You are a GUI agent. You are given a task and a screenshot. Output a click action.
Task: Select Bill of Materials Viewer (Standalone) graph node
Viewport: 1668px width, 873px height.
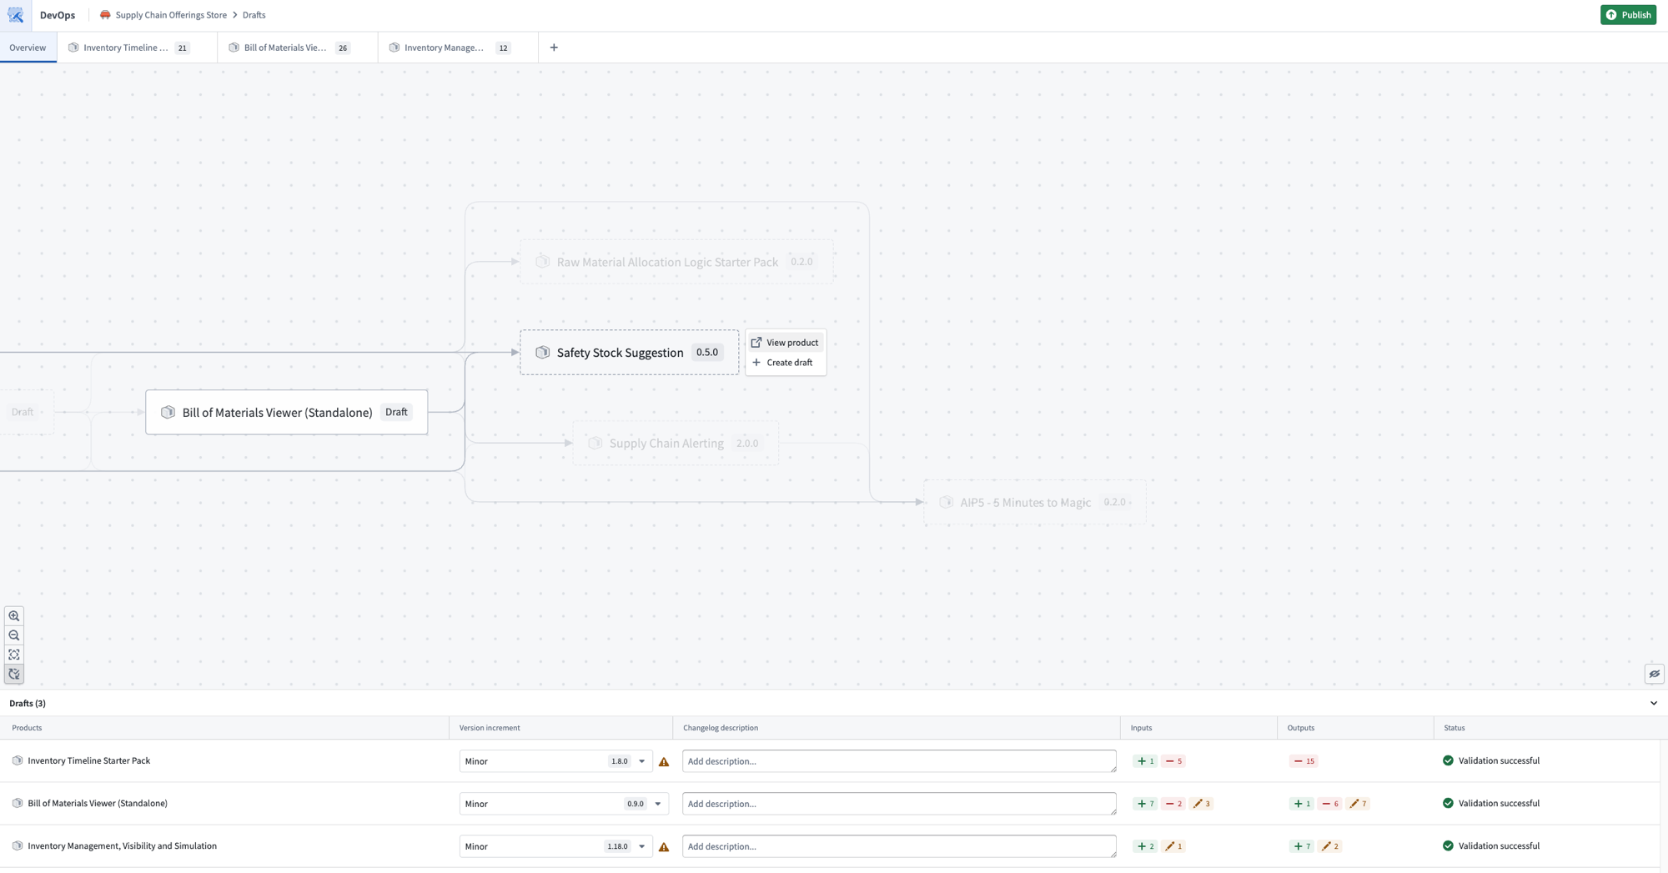(287, 412)
